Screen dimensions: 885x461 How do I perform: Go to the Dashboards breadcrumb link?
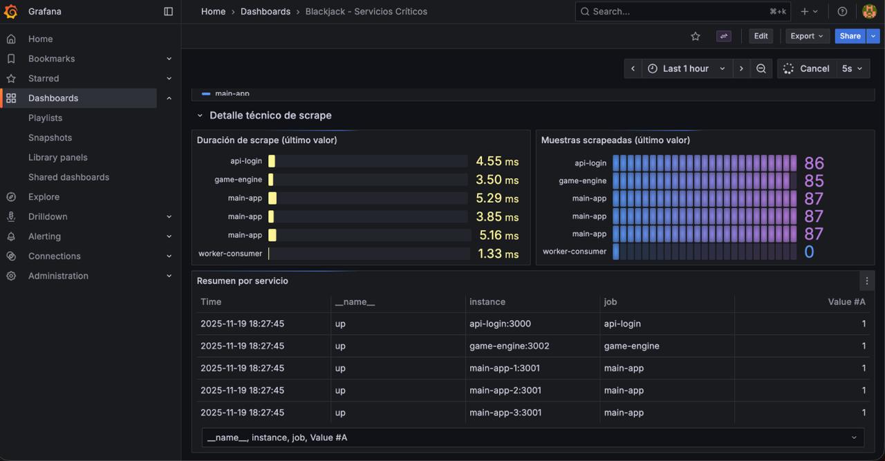(x=265, y=12)
